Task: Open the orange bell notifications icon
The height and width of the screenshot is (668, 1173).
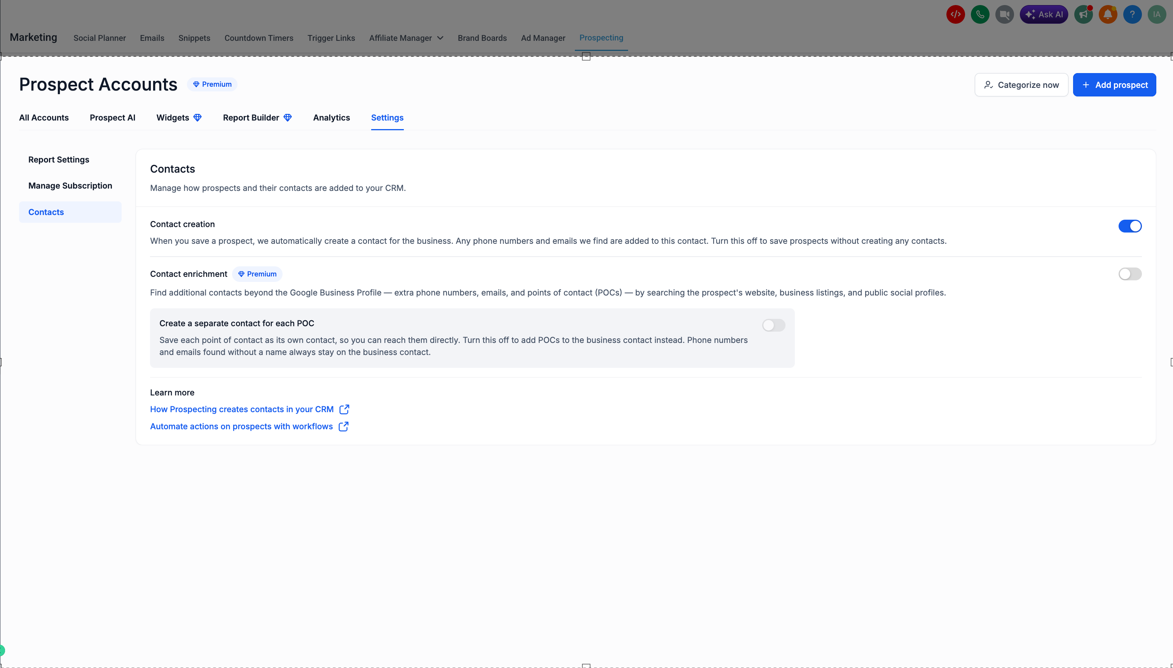Action: [x=1108, y=15]
